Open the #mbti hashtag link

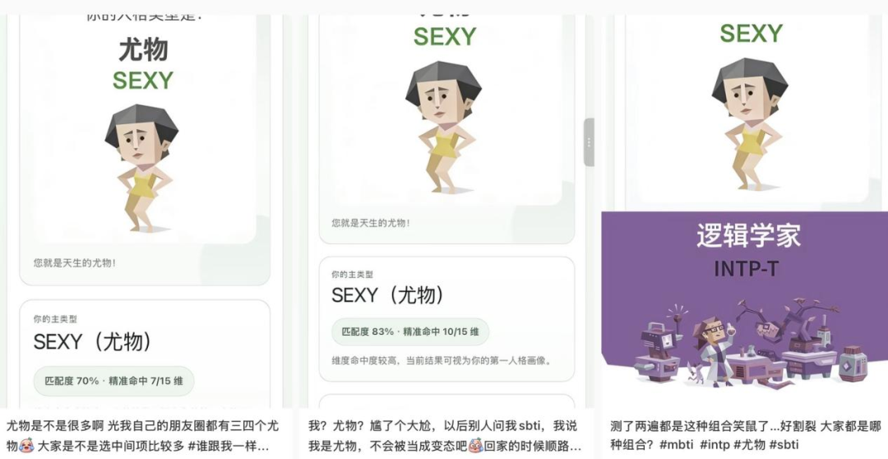(x=676, y=444)
